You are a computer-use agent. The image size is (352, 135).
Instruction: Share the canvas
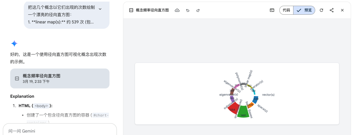point(331,10)
